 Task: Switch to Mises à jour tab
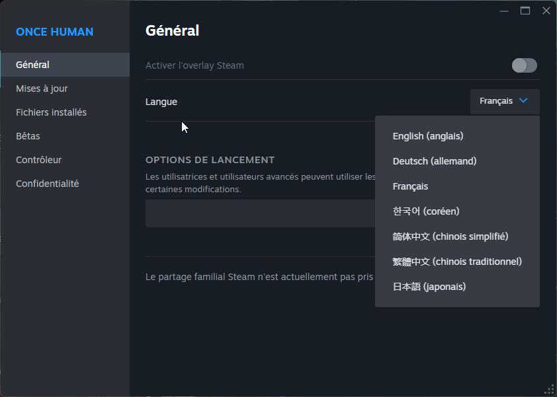pos(42,89)
